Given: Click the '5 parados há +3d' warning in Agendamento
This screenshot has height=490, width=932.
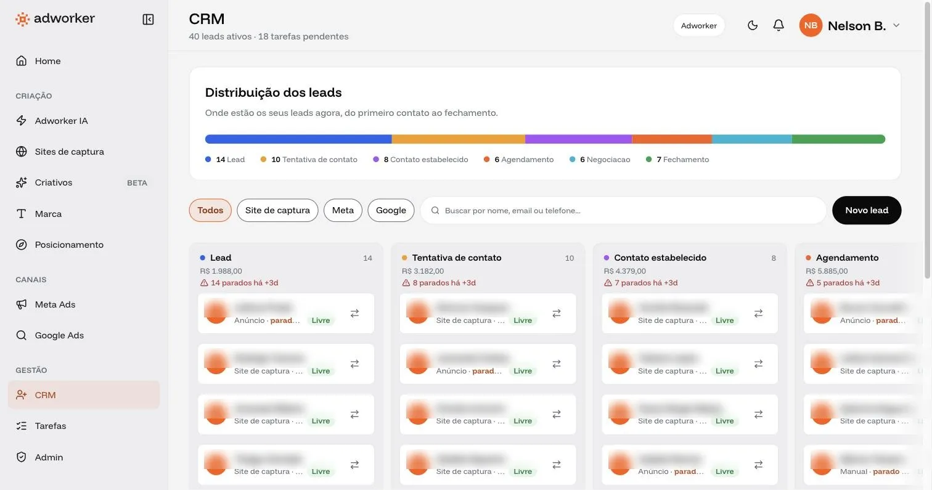Looking at the screenshot, I should 843,283.
